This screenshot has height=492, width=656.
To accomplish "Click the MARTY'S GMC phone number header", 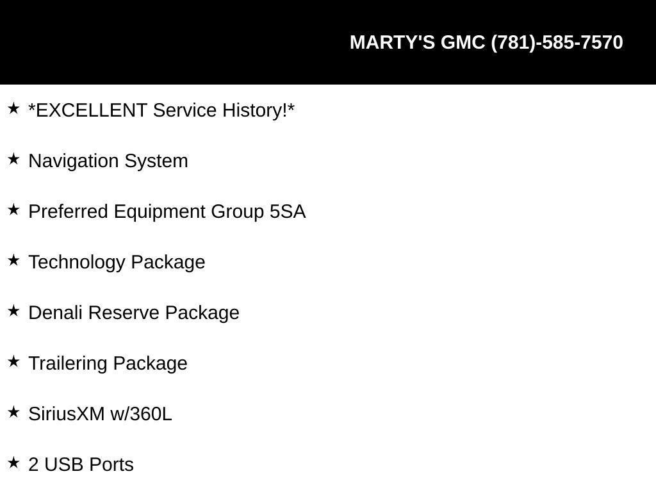I will point(486,43).
